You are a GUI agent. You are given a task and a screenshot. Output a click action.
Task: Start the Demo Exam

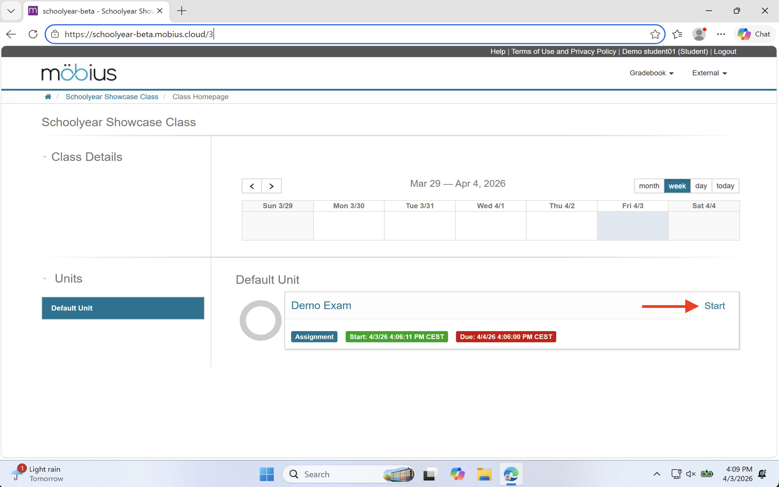click(x=714, y=306)
